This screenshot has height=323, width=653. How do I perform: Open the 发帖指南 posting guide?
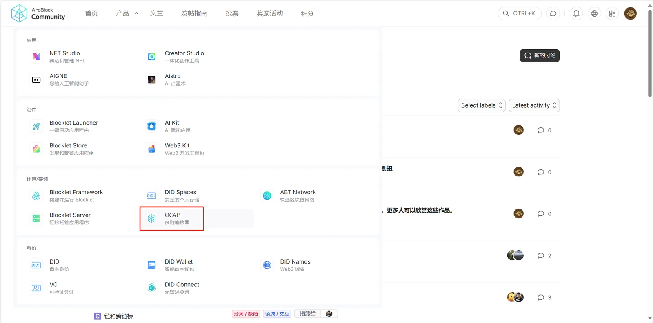pyautogui.click(x=194, y=13)
